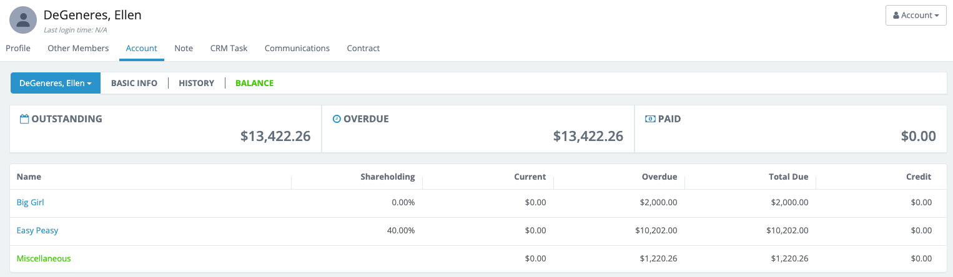Go to the Note tab
The image size is (953, 277).
click(x=184, y=48)
